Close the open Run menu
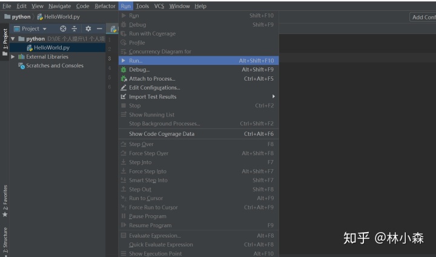The height and width of the screenshot is (257, 436). click(126, 6)
